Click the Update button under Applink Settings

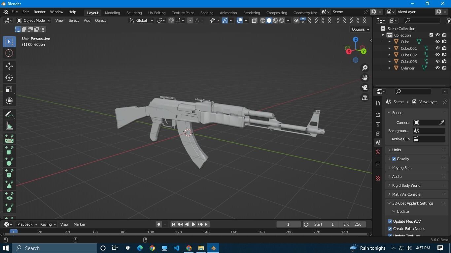[x=402, y=211]
